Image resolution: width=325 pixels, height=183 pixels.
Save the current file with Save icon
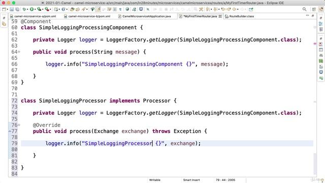[12, 9]
